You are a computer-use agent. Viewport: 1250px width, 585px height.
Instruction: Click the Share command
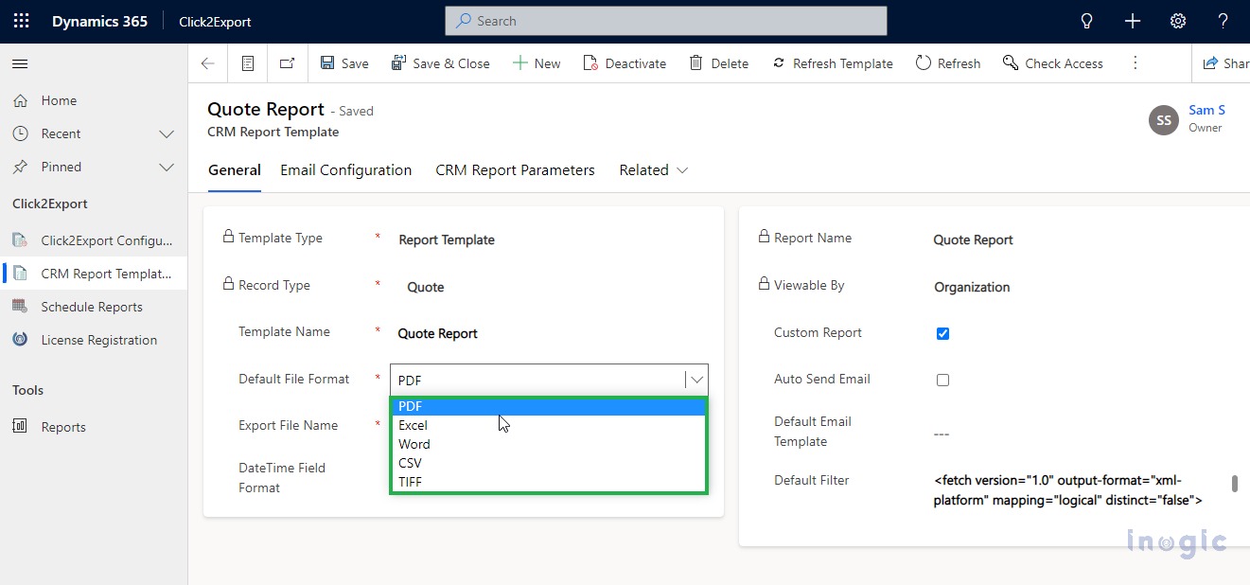(x=1225, y=63)
